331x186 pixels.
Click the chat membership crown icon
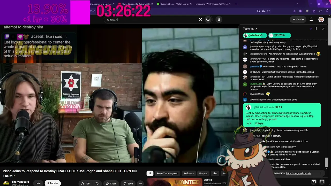311,29
